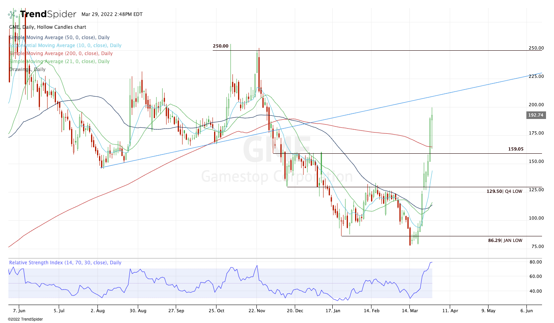Click the 11. Apr date label
The height and width of the screenshot is (323, 554).
pyautogui.click(x=449, y=310)
